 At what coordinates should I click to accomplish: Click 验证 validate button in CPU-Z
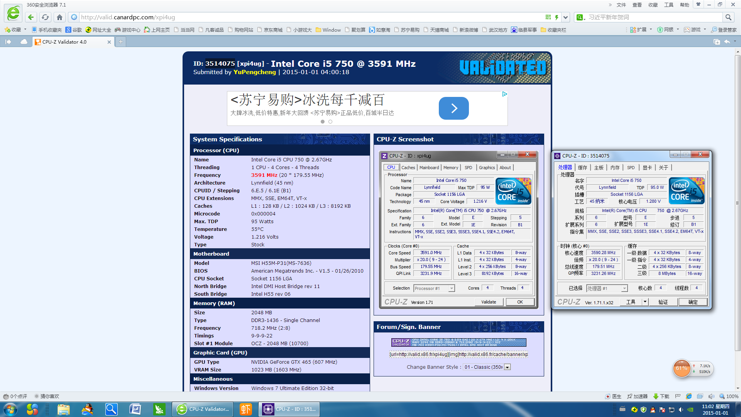coord(663,302)
